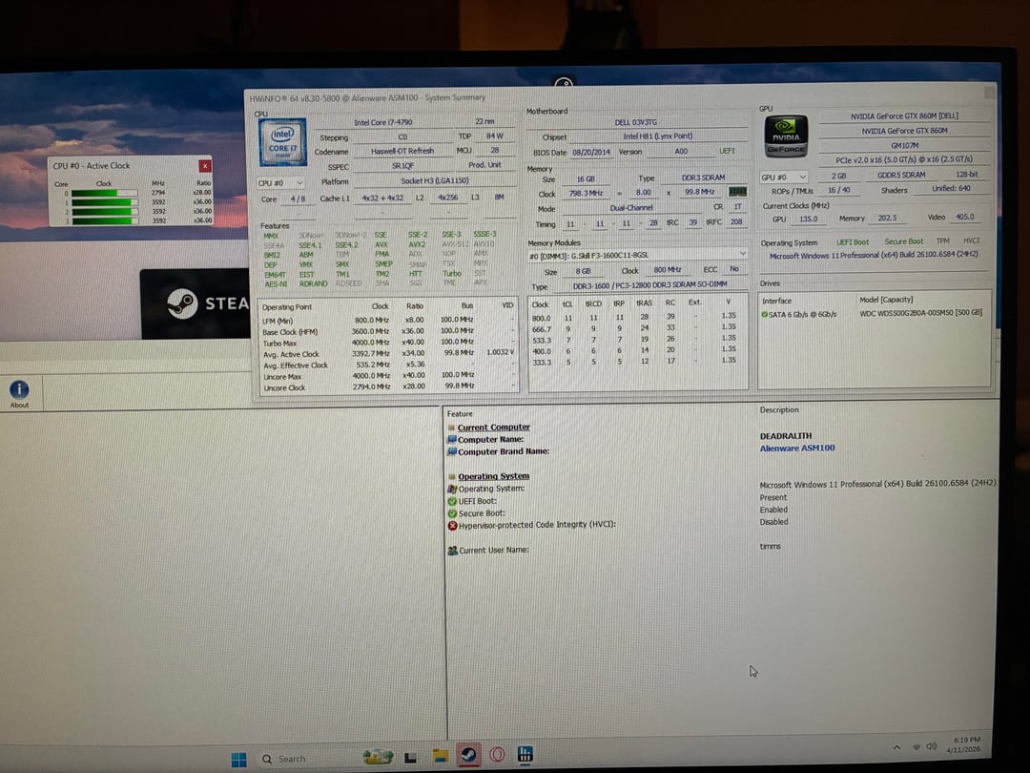The width and height of the screenshot is (1030, 773).
Task: Click the Intel Core i7 logo
Action: [282, 142]
